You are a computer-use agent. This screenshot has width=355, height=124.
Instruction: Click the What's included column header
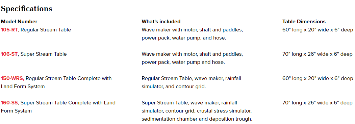pos(161,22)
